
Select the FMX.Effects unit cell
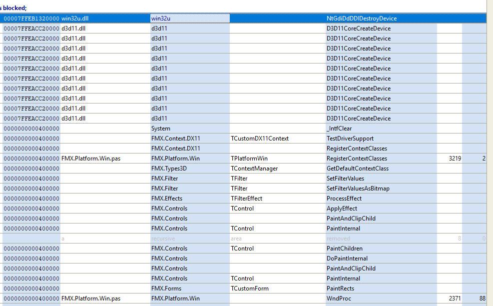(190, 198)
